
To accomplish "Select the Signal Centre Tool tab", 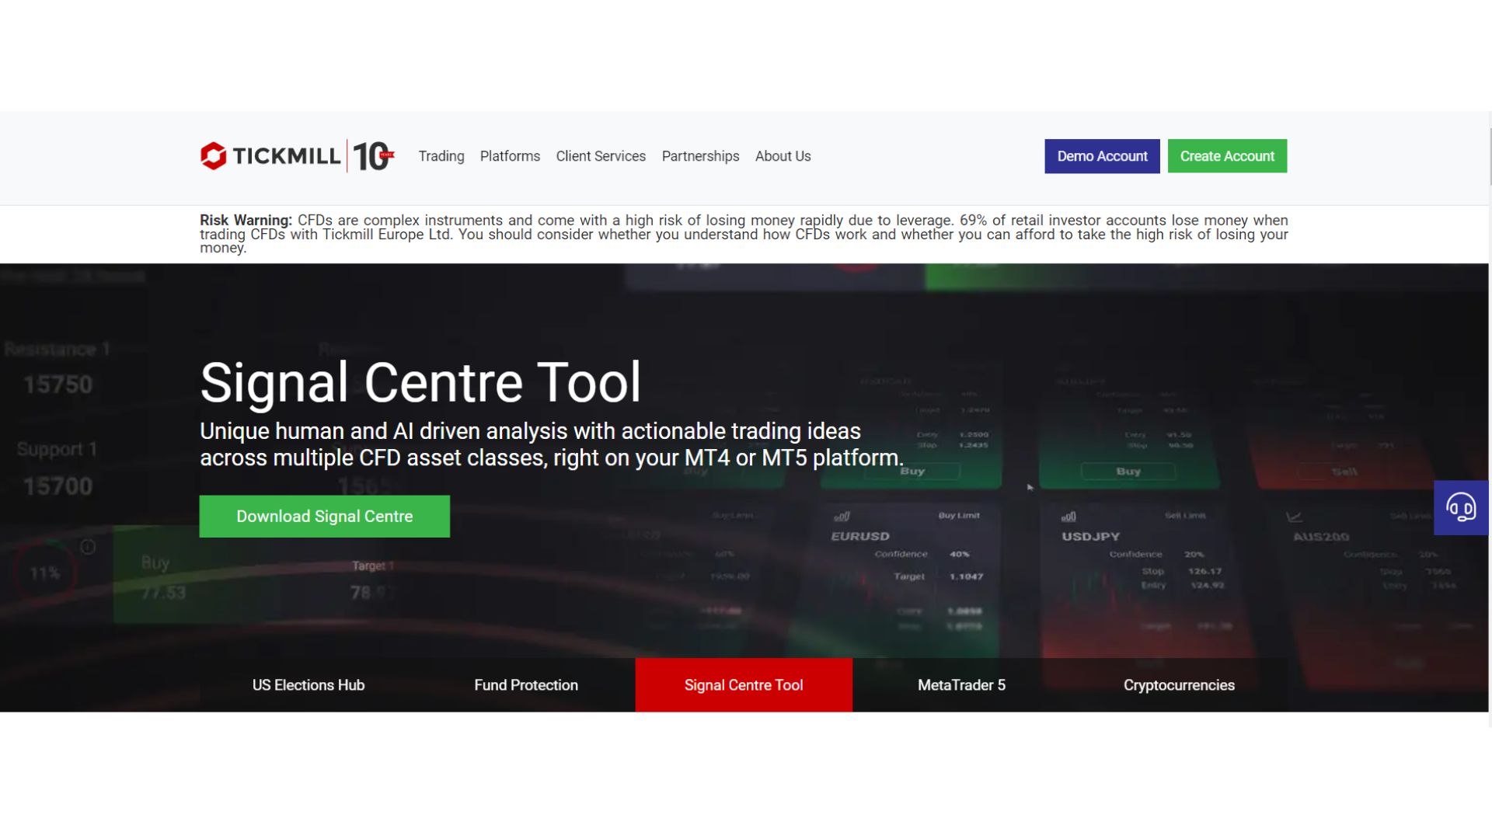I will click(744, 685).
